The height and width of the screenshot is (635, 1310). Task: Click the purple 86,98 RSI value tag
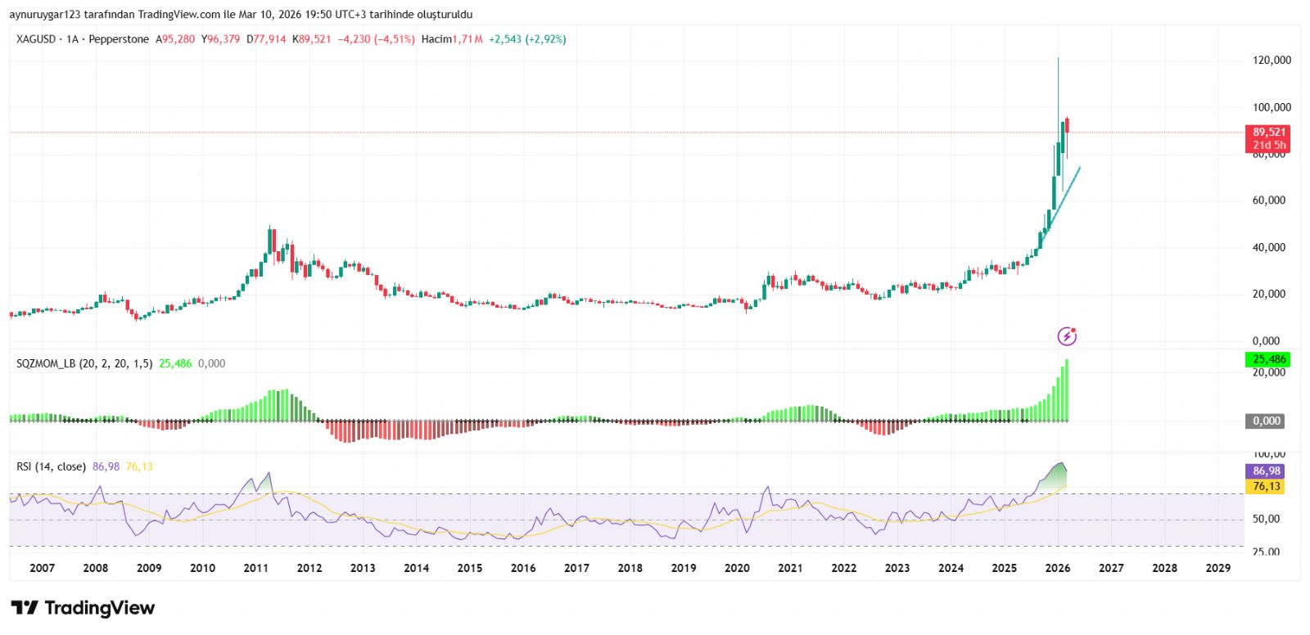point(1266,471)
